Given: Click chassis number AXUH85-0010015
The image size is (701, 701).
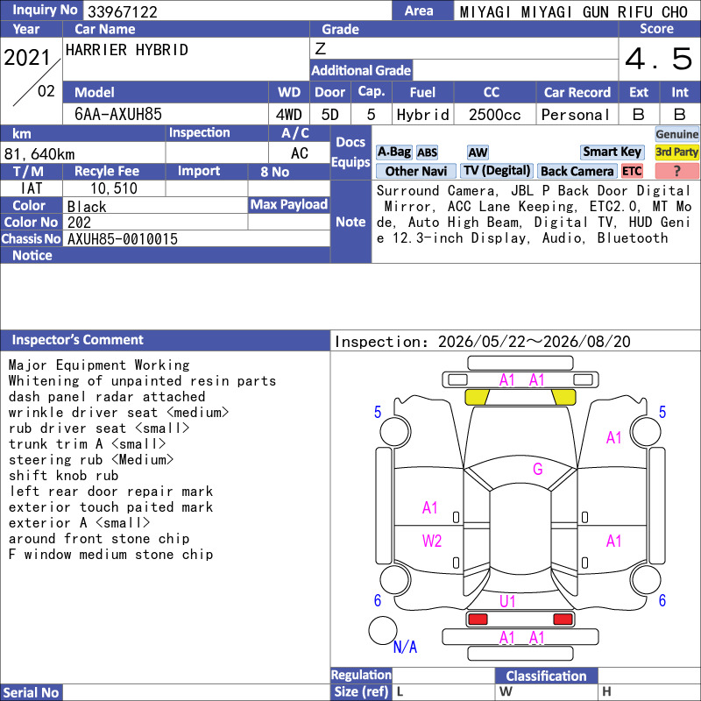Looking at the screenshot, I should pyautogui.click(x=123, y=239).
